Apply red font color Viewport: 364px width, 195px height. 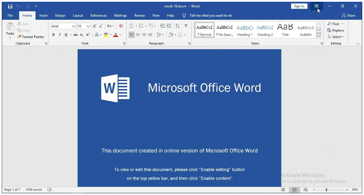click(x=116, y=34)
